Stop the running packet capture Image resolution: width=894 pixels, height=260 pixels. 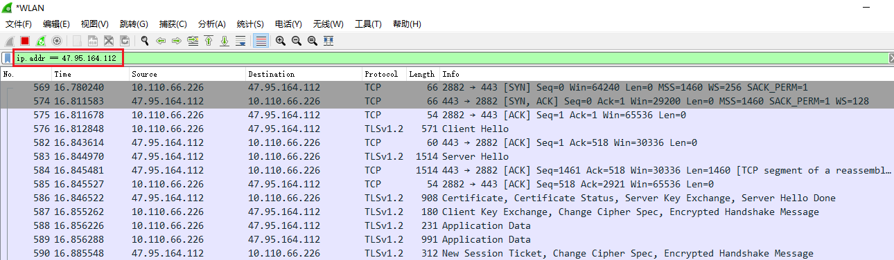(x=25, y=41)
